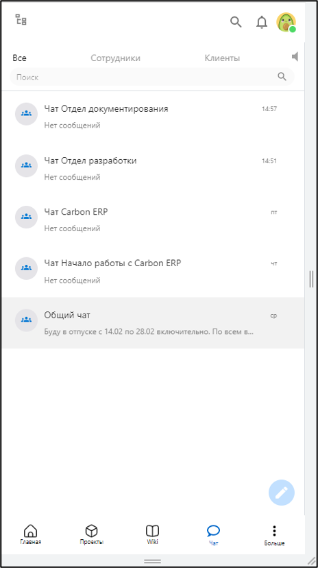
Task: Expand the Больше three-dots menu
Action: point(274,535)
